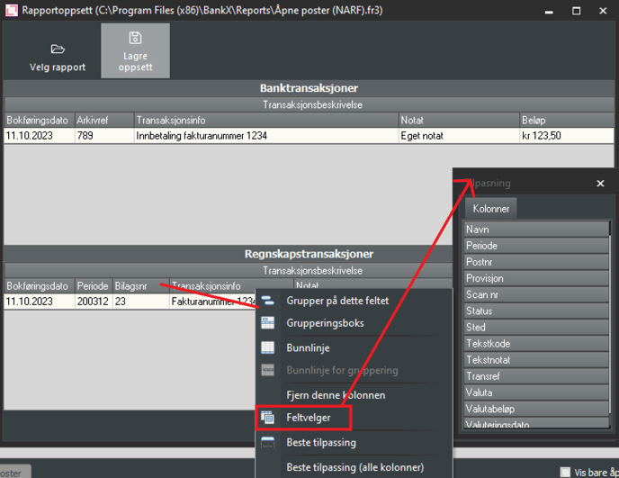619x478 pixels.
Task: Click the Beløp column header
Action: point(564,120)
